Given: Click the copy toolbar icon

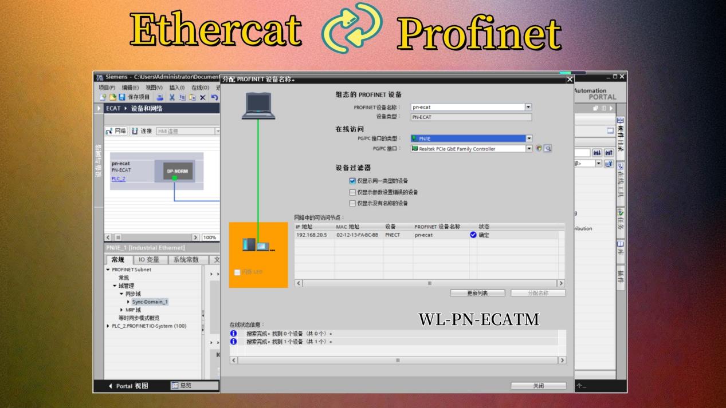Looking at the screenshot, I should [x=182, y=97].
